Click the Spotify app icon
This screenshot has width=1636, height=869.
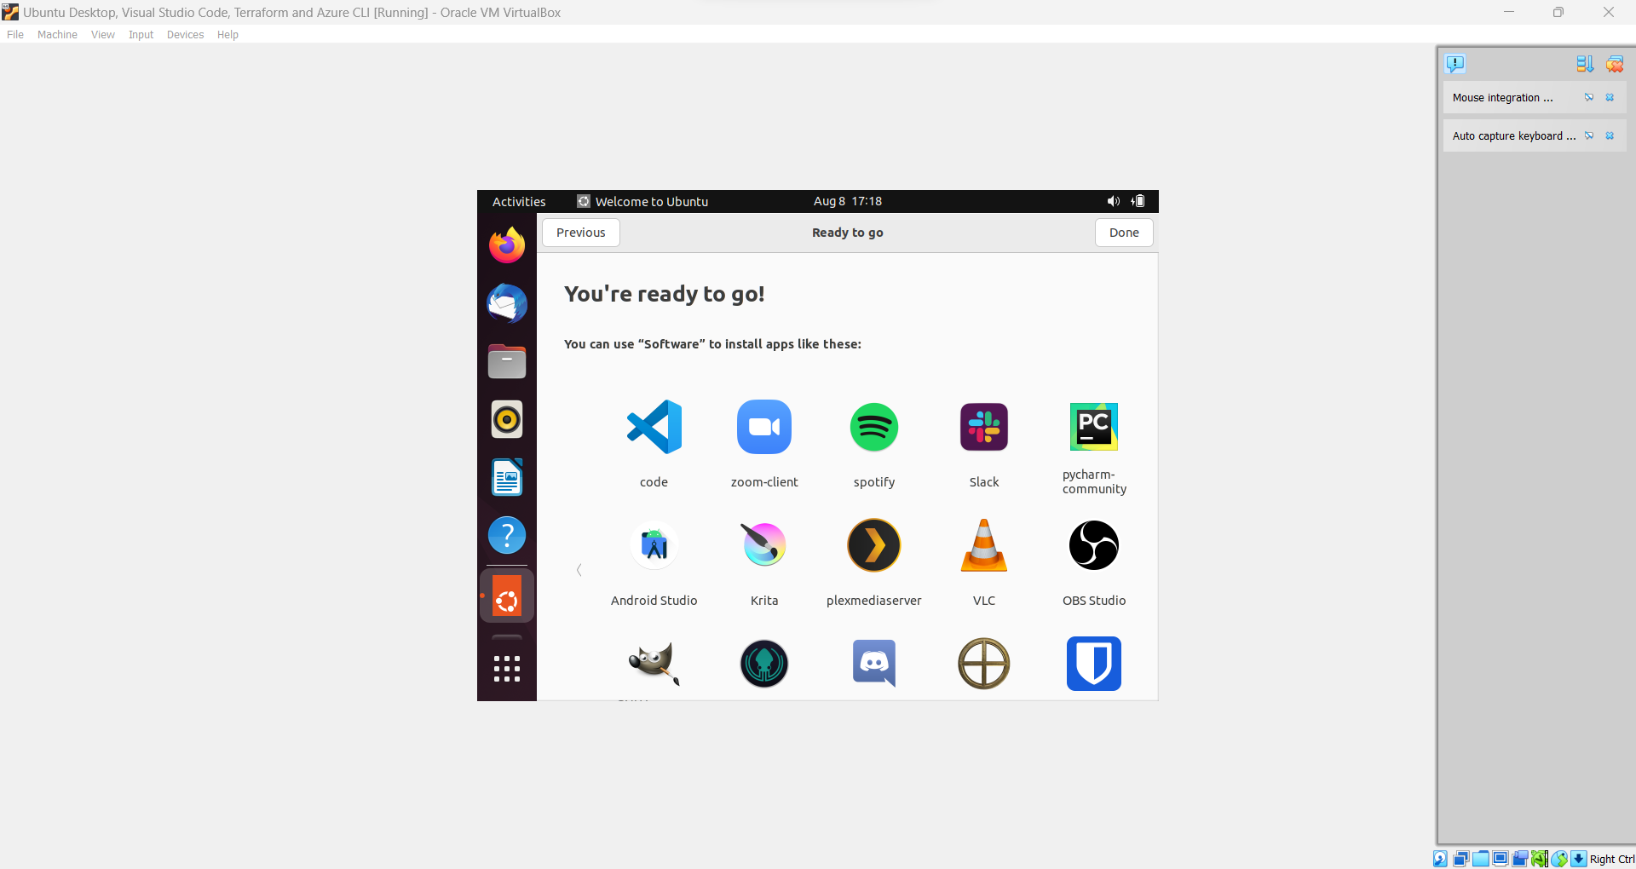point(873,427)
